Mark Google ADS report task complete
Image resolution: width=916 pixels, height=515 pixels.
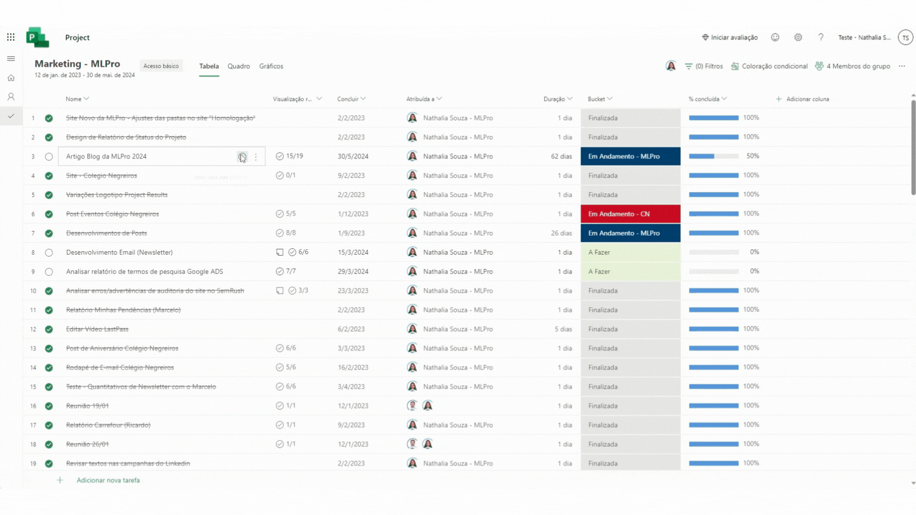pos(49,272)
